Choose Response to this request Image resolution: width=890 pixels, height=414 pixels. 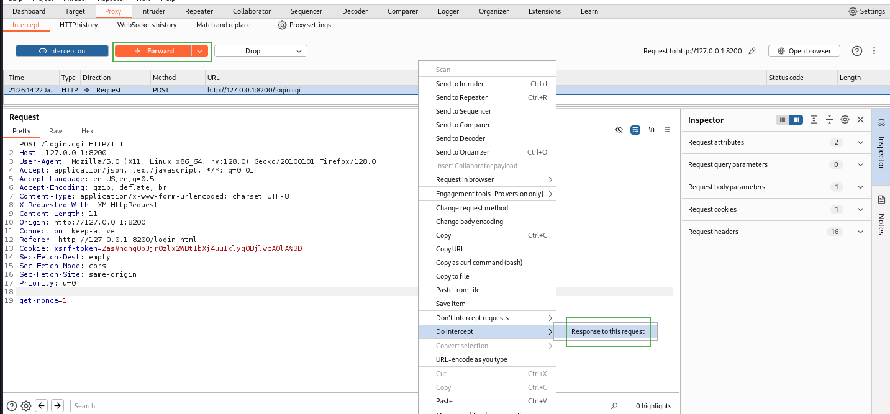tap(608, 331)
